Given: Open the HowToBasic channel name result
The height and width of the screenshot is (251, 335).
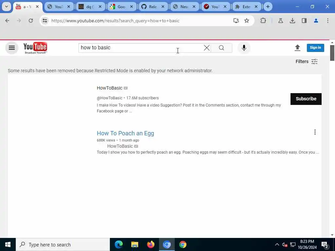Looking at the screenshot, I should click(x=110, y=88).
